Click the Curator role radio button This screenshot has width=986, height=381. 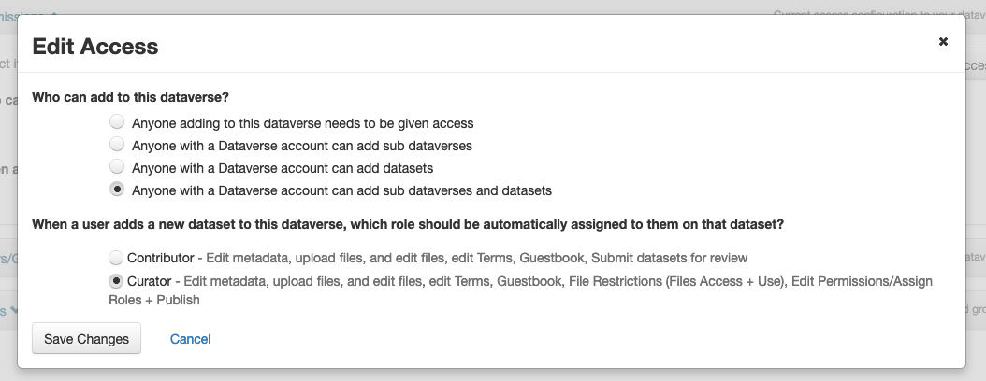click(117, 280)
